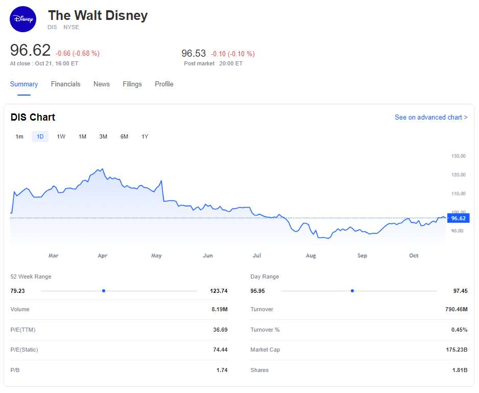This screenshot has width=479, height=393.
Task: Open the advanced chart link
Action: click(x=430, y=118)
